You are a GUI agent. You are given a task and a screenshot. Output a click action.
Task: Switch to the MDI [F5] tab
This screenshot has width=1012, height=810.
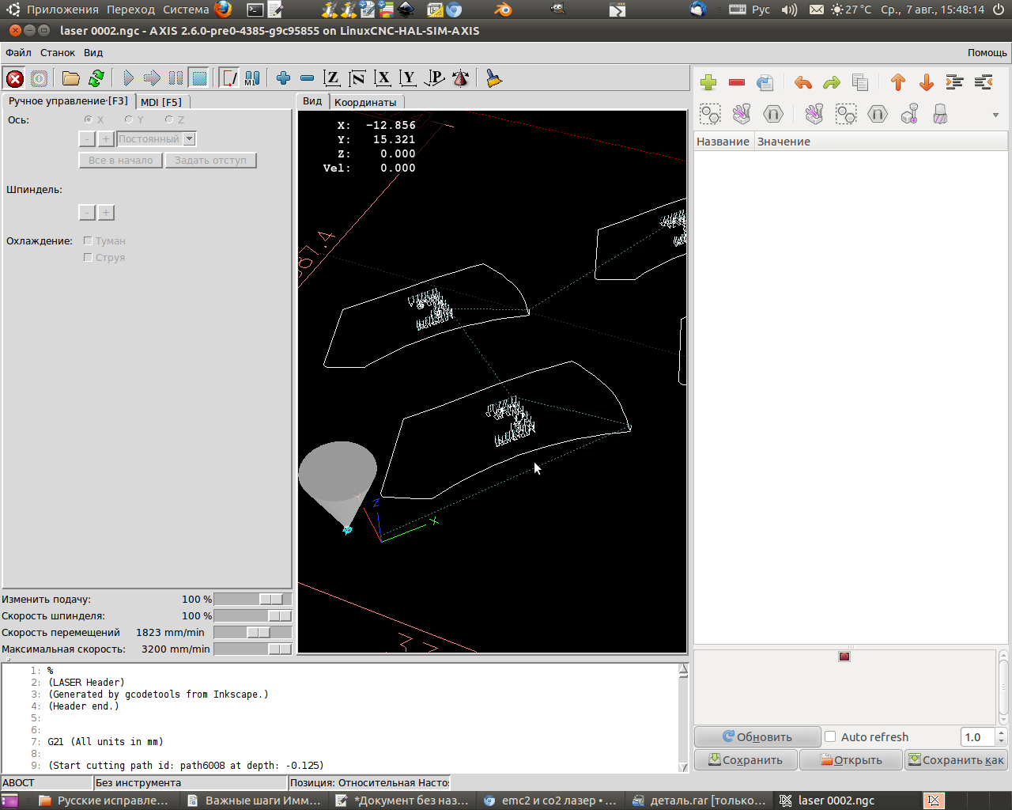(161, 102)
